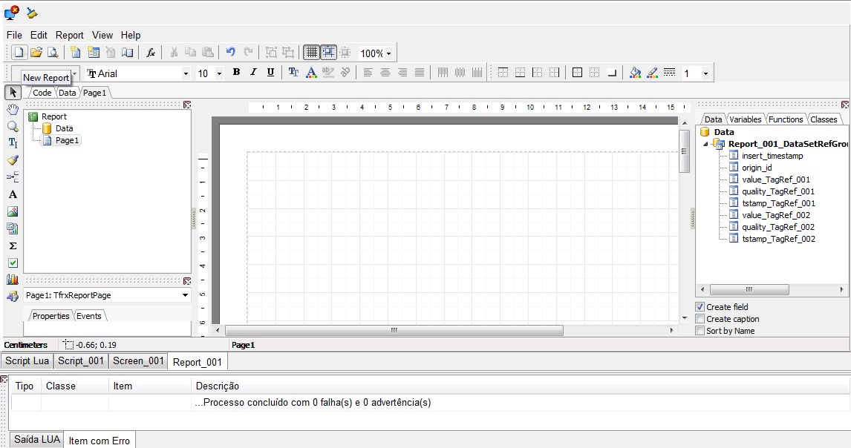Viewport: 851px width, 448px height.
Task: Apply Bold formatting
Action: [x=236, y=72]
